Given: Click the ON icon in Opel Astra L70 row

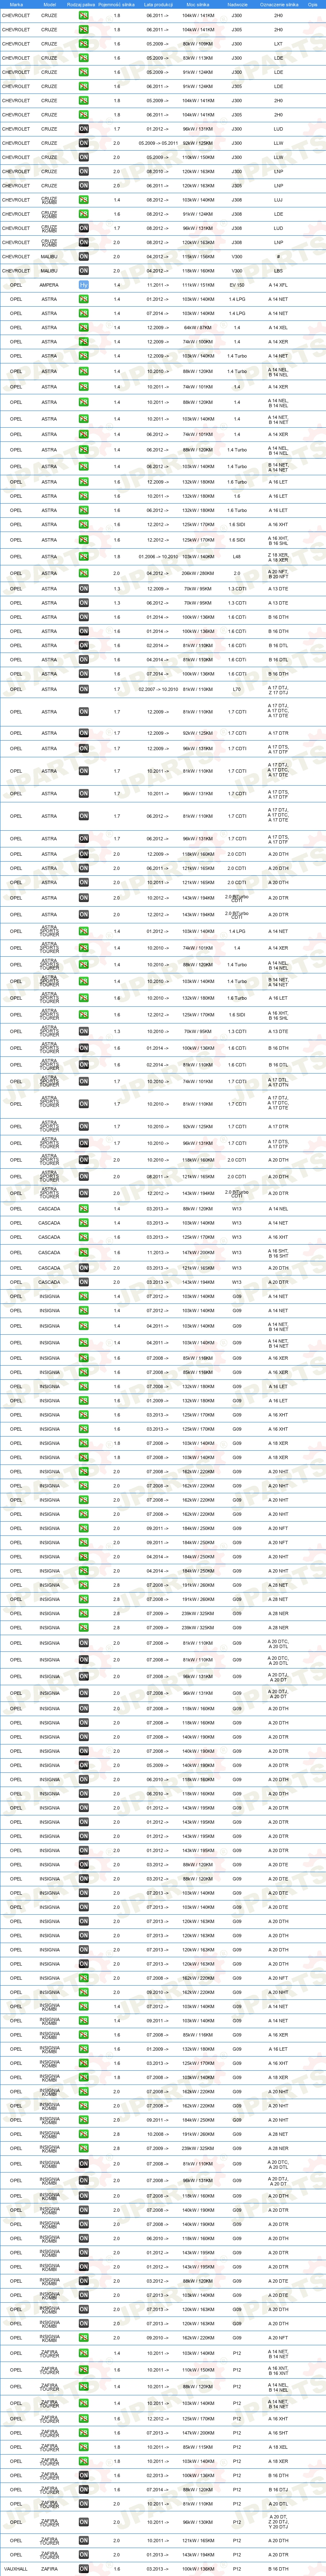Looking at the screenshot, I should (x=84, y=689).
